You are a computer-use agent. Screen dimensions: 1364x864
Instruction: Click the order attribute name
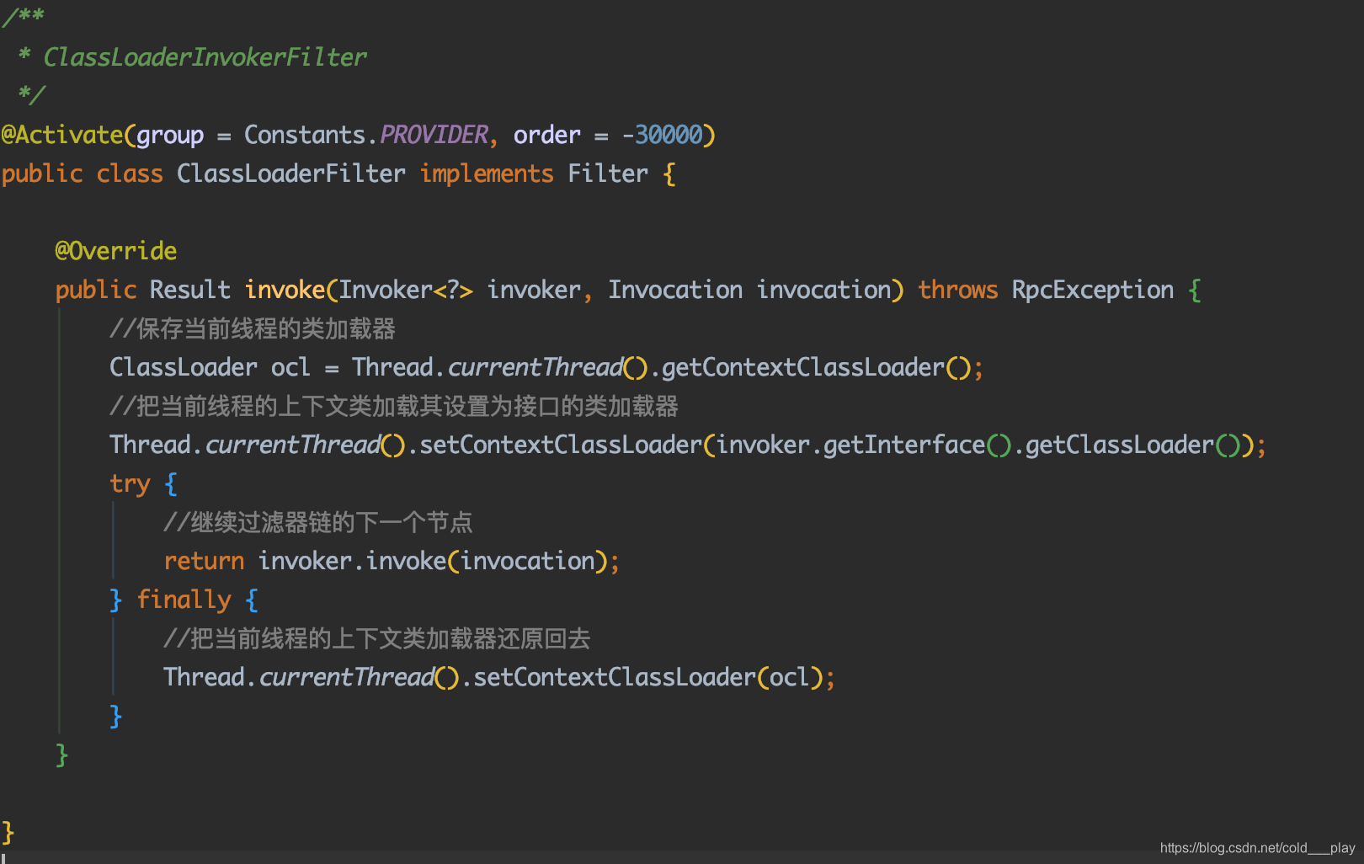pos(547,135)
